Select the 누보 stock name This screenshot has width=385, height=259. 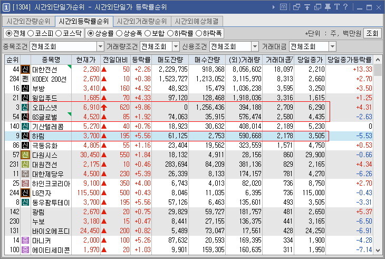[x=38, y=222]
